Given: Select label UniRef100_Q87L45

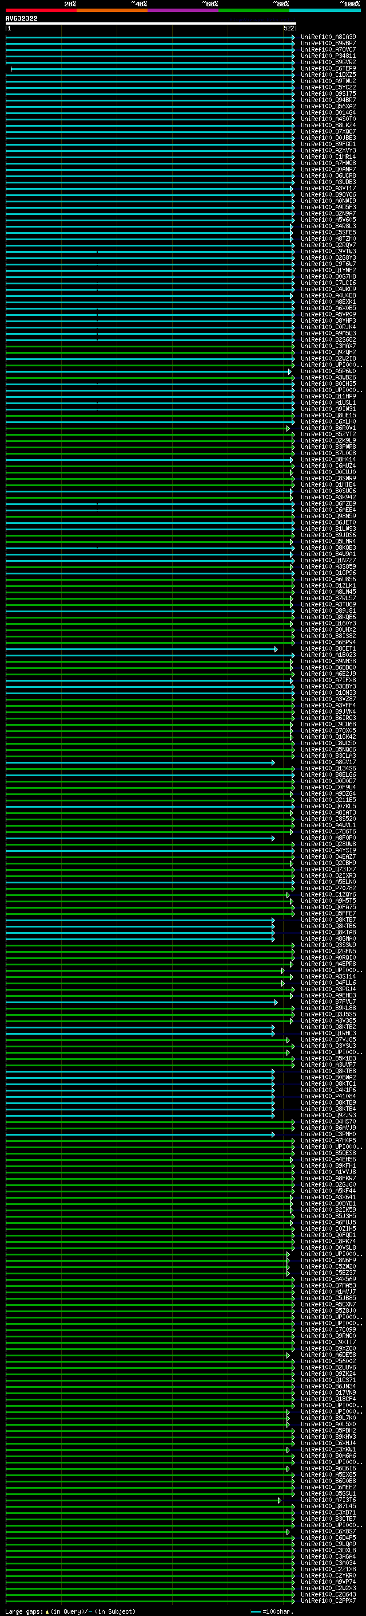Looking at the screenshot, I should click(x=328, y=1506).
